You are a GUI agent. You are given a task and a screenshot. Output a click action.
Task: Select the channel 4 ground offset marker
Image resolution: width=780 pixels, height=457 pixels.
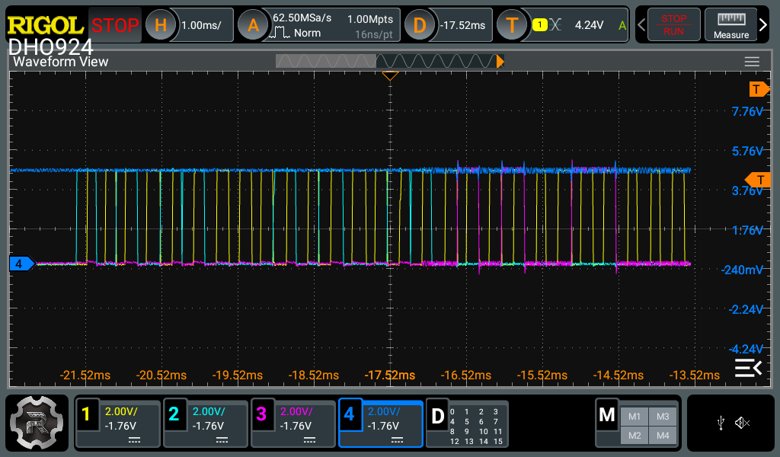[x=21, y=264]
